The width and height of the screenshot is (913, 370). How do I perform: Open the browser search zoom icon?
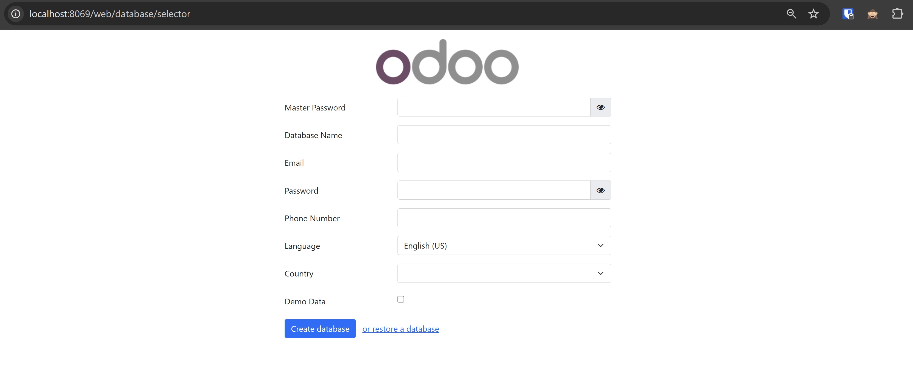(x=791, y=14)
